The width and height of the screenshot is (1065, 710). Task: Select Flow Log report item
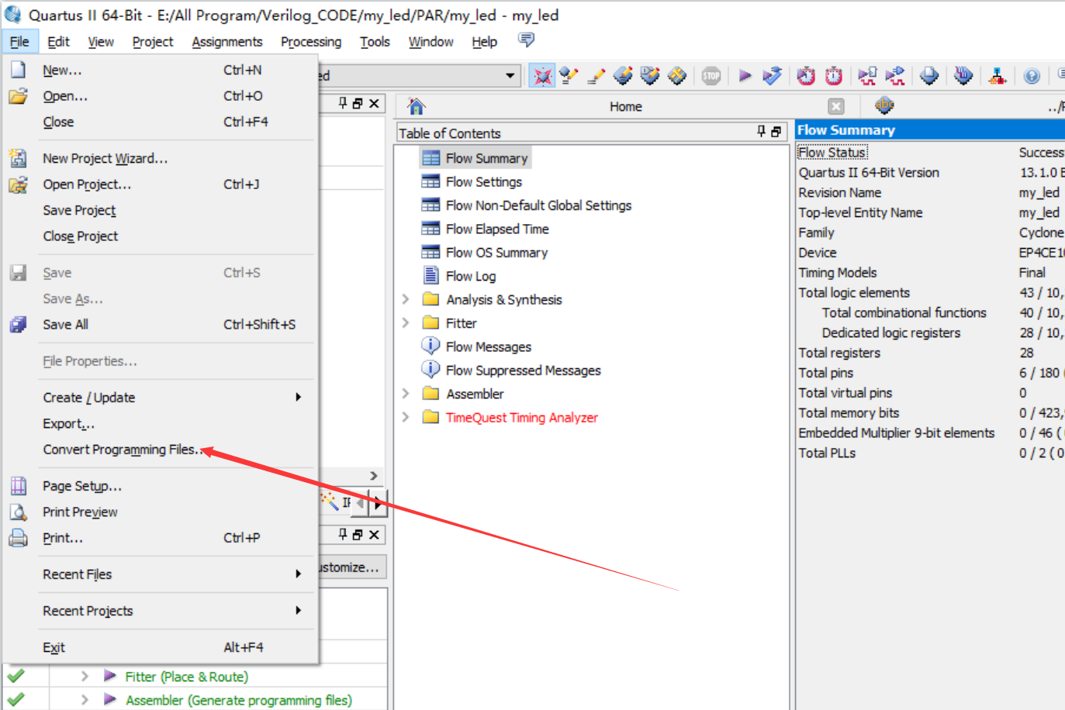pyautogui.click(x=471, y=276)
